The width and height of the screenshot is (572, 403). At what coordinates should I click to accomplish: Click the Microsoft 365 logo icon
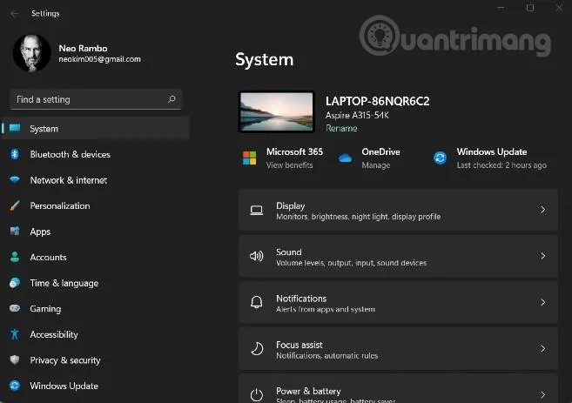(x=250, y=158)
